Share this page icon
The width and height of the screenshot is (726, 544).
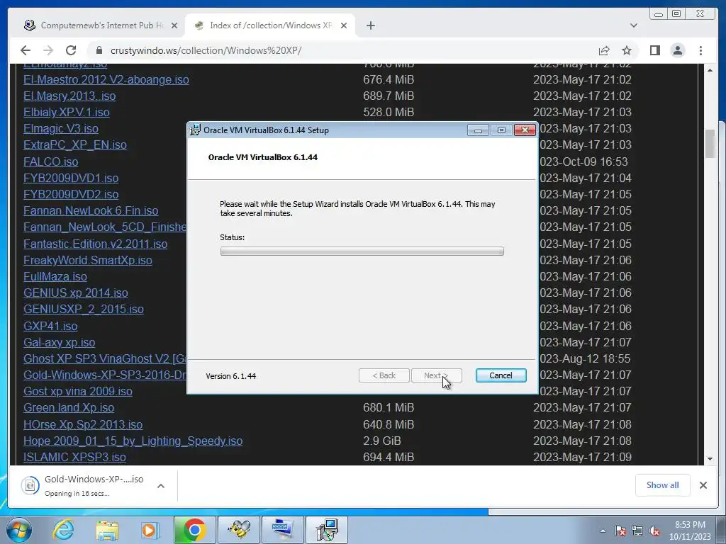coord(604,50)
